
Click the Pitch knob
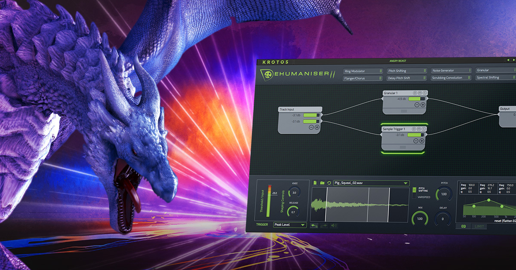tap(444, 194)
